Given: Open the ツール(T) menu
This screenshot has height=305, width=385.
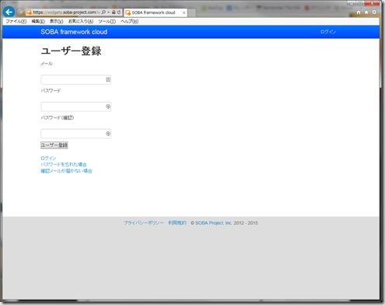Looking at the screenshot, I should tap(107, 21).
